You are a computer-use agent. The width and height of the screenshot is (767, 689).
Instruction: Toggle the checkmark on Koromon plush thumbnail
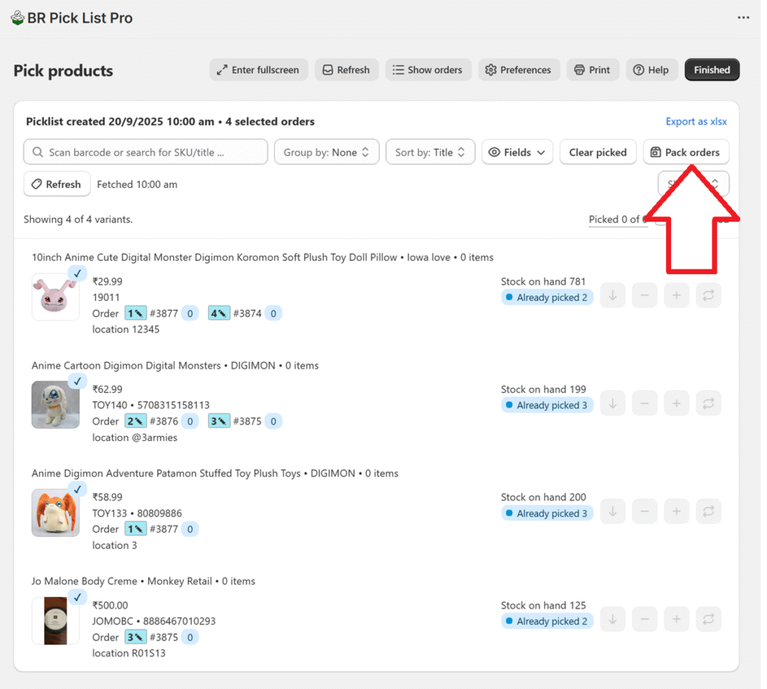click(x=77, y=273)
